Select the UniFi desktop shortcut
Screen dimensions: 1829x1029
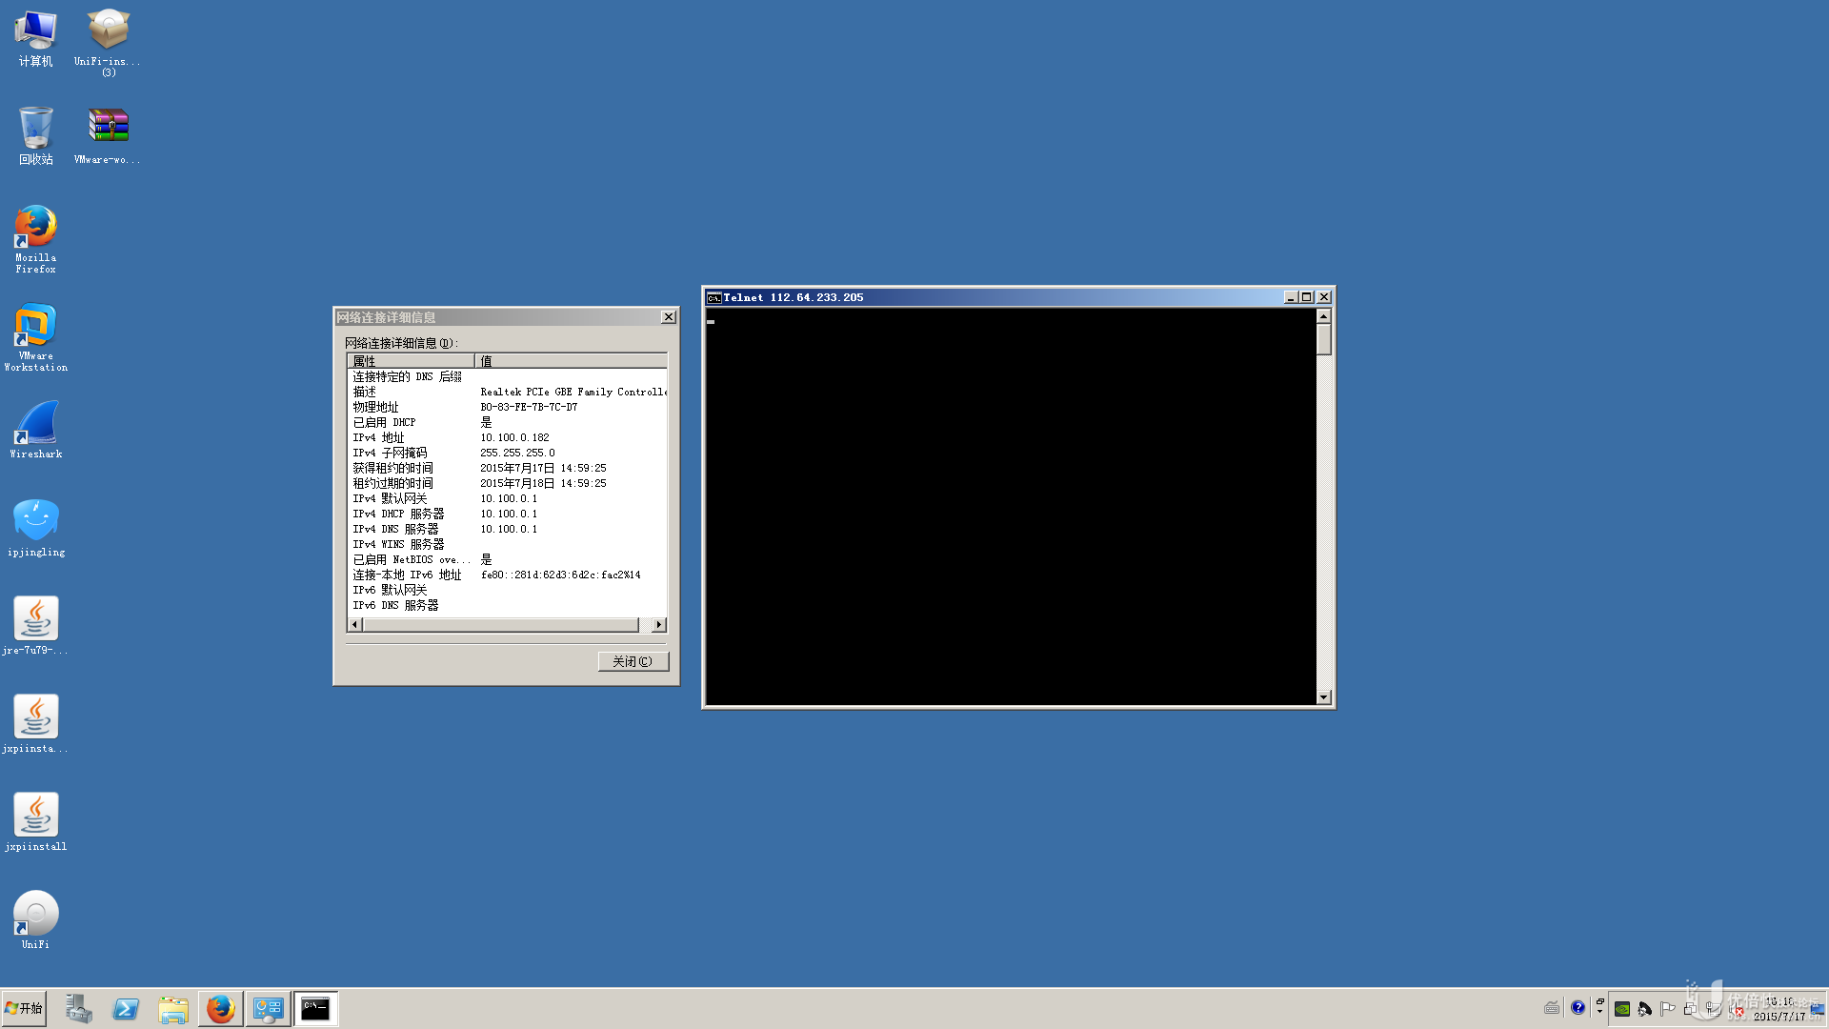point(35,920)
